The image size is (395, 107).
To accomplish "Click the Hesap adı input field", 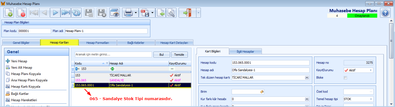I will (270, 70).
